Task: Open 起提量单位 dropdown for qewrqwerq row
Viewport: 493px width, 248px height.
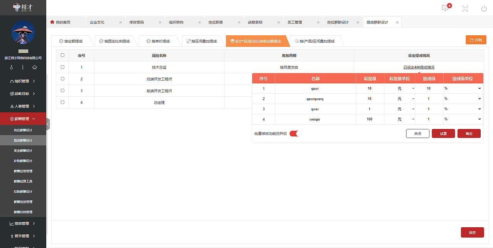Action: point(399,99)
